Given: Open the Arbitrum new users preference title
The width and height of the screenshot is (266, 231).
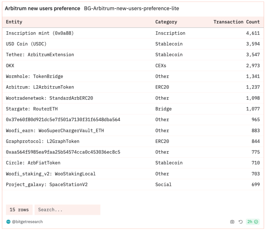Looking at the screenshot, I should pos(43,8).
